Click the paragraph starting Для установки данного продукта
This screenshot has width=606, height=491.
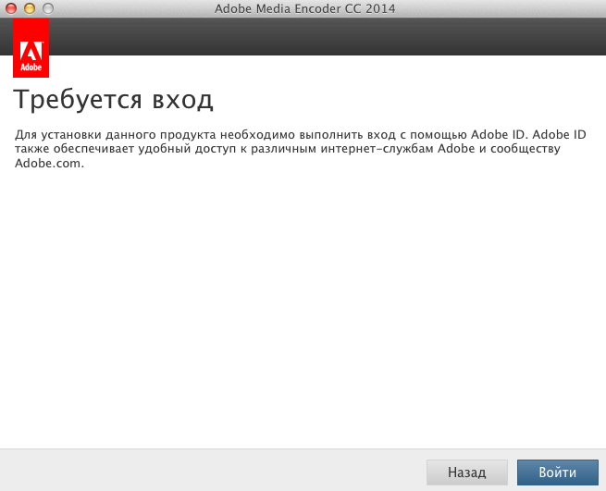click(x=301, y=149)
